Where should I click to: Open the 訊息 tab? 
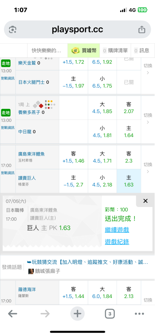click(x=142, y=51)
